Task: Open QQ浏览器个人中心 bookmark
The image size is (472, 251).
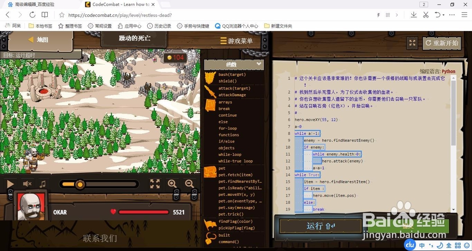Action: pos(236,26)
